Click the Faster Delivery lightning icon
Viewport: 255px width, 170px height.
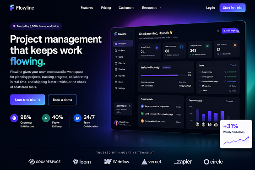coord(46,118)
